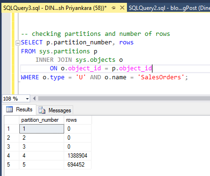Click the top-left corner cell of results grid
This screenshot has height=176, width=210.
click(x=12, y=120)
